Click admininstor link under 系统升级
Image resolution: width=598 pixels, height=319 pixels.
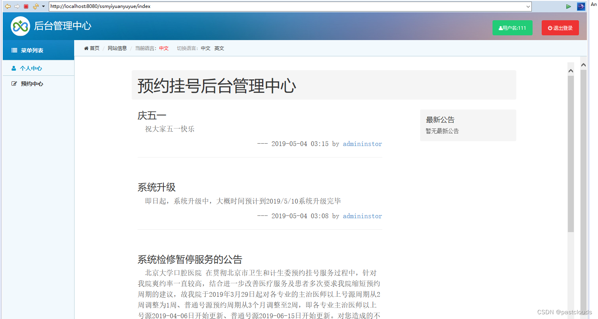coord(362,216)
